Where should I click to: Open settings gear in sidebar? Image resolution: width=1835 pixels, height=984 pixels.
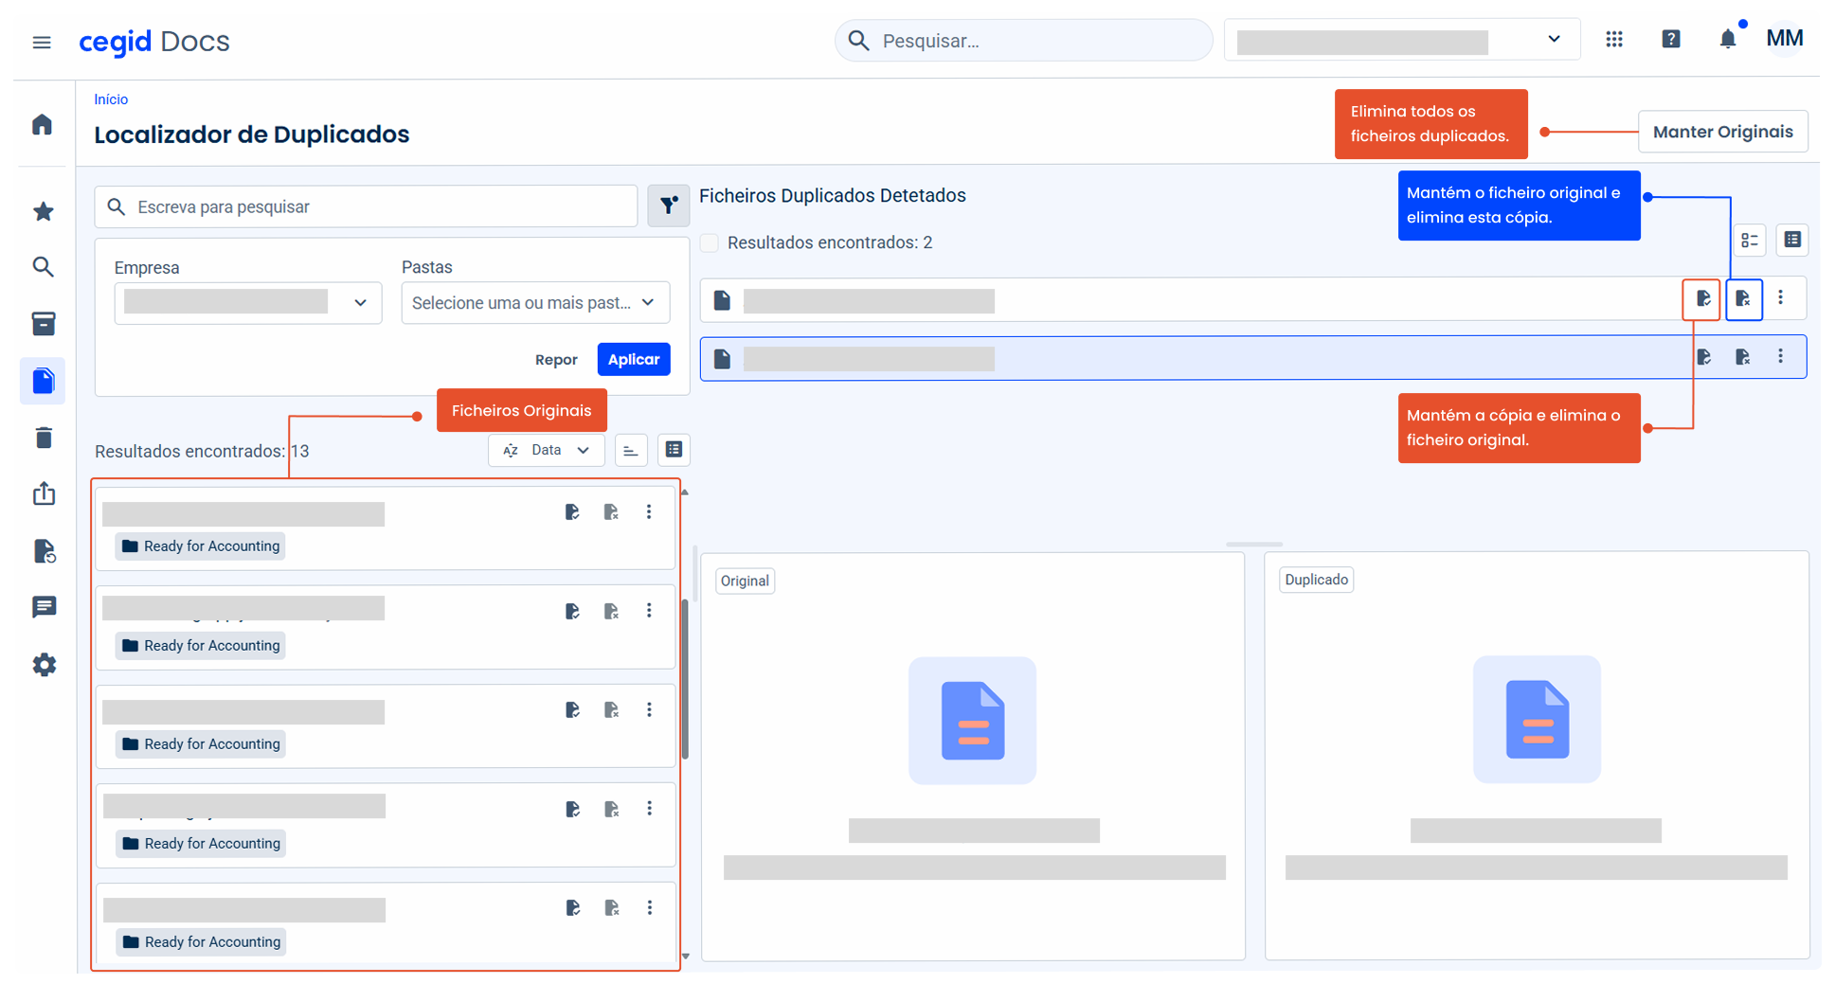pos(44,665)
